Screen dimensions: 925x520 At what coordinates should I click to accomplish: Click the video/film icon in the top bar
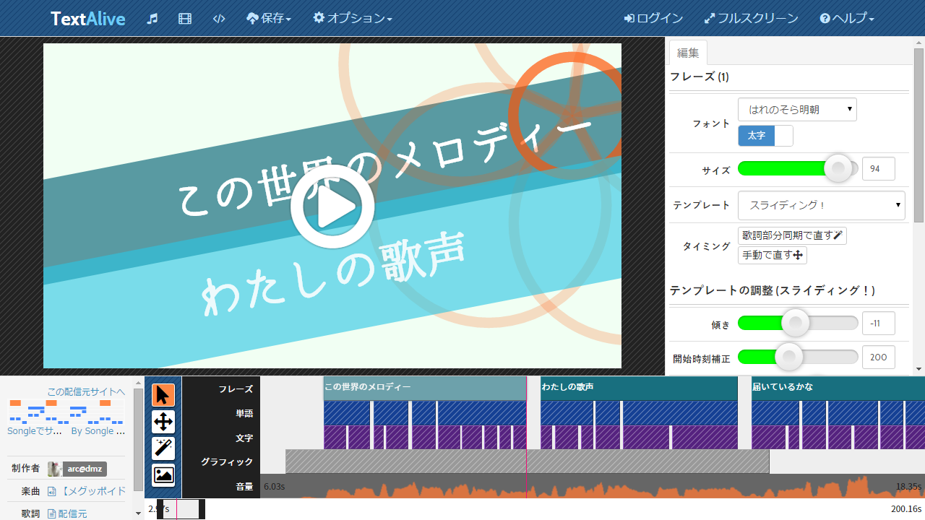[185, 18]
